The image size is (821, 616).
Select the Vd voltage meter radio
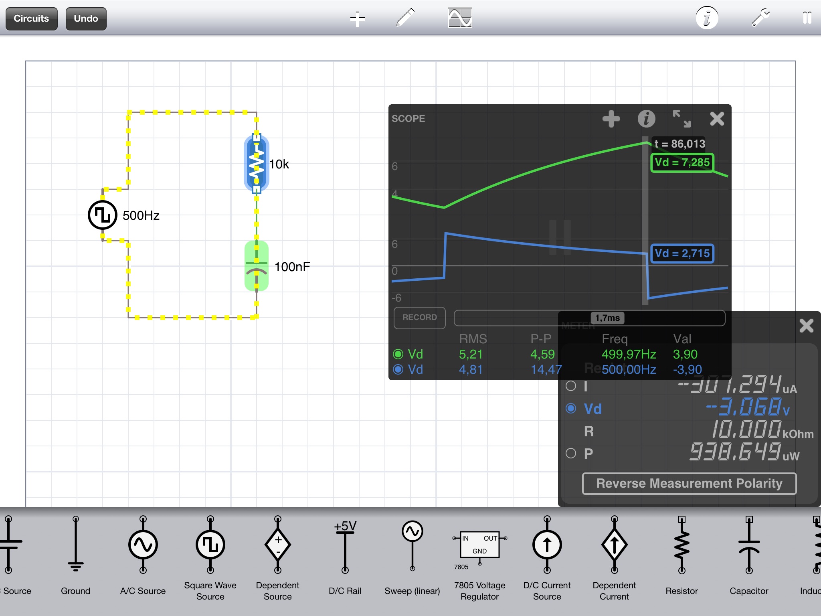571,409
